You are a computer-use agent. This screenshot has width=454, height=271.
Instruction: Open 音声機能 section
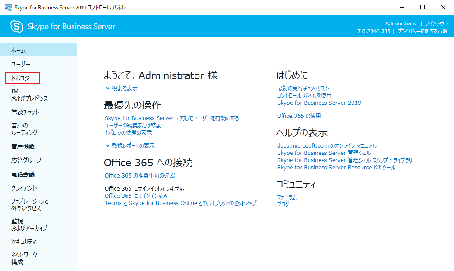(x=23, y=146)
